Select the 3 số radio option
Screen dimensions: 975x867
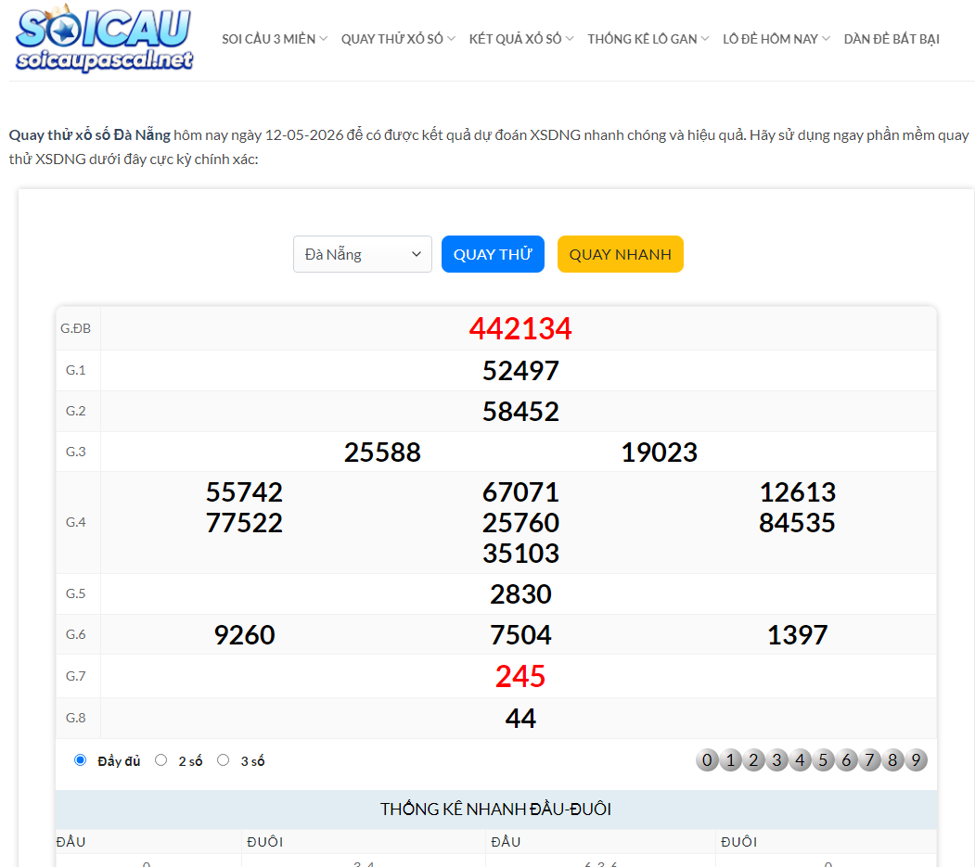224,760
